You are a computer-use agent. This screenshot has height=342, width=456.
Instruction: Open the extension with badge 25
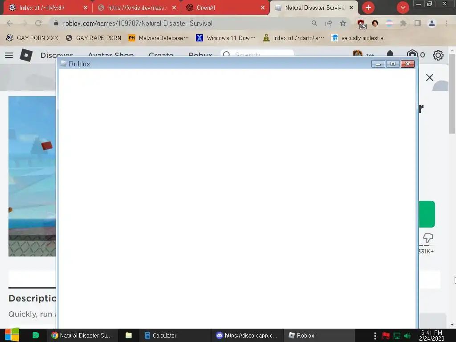(361, 24)
